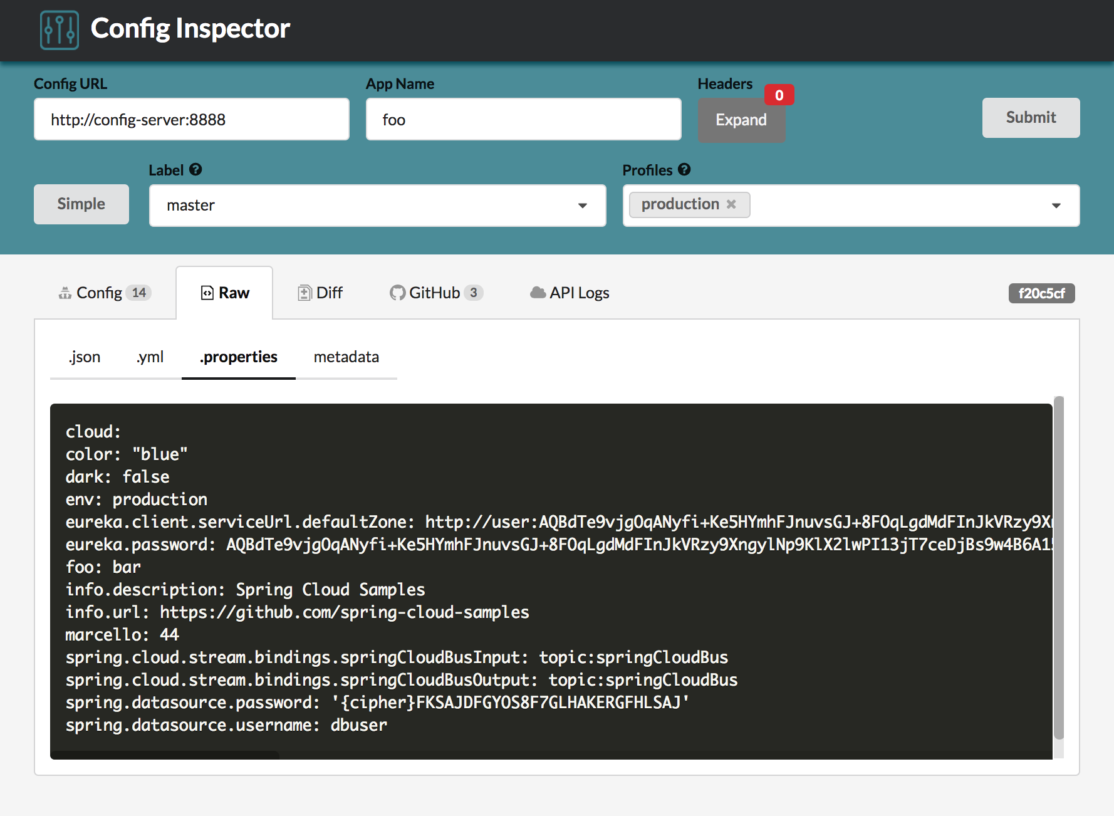Focus the Config URL input field
Screen dimensions: 1114x816
point(192,119)
